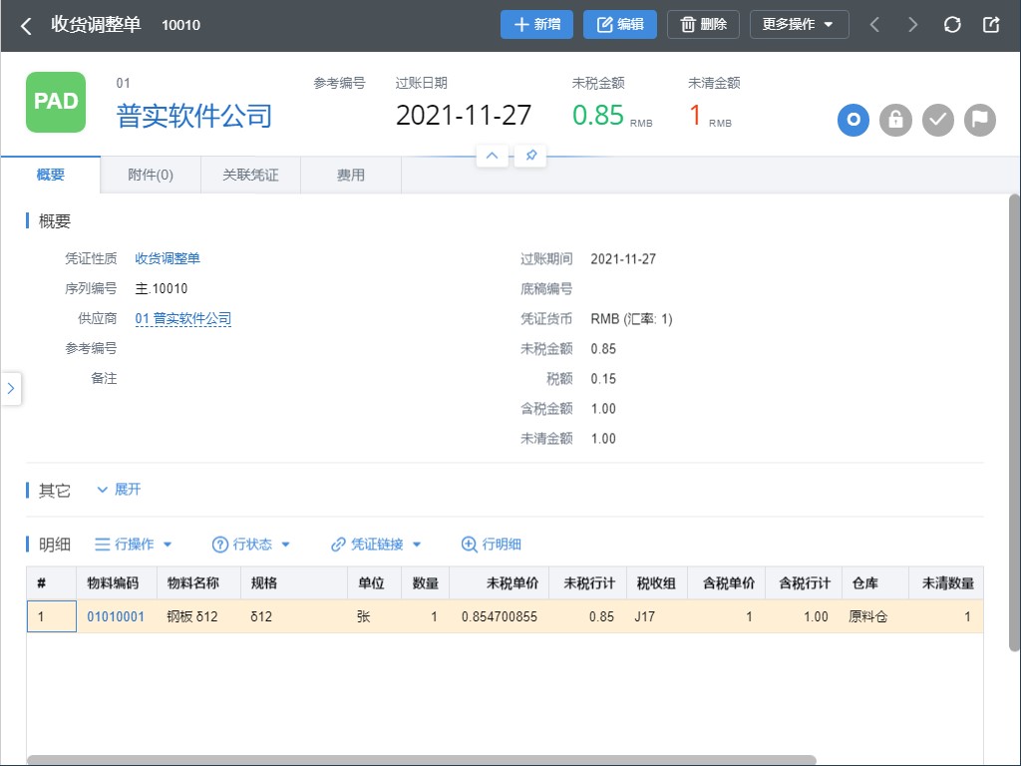Image resolution: width=1021 pixels, height=766 pixels.
Task: Switch to the 费用 tab
Action: (350, 175)
